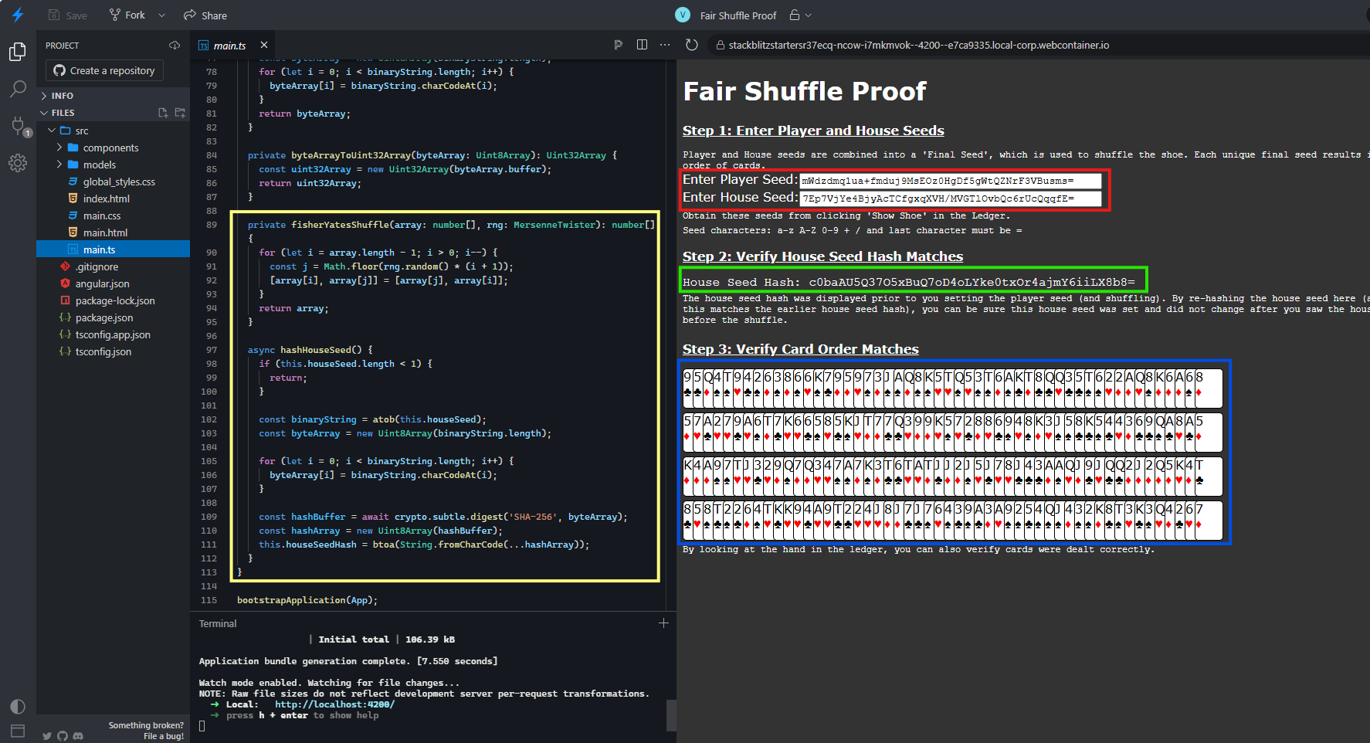Click the Terminal panel header
Viewport: 1370px width, 743px height.
click(218, 623)
